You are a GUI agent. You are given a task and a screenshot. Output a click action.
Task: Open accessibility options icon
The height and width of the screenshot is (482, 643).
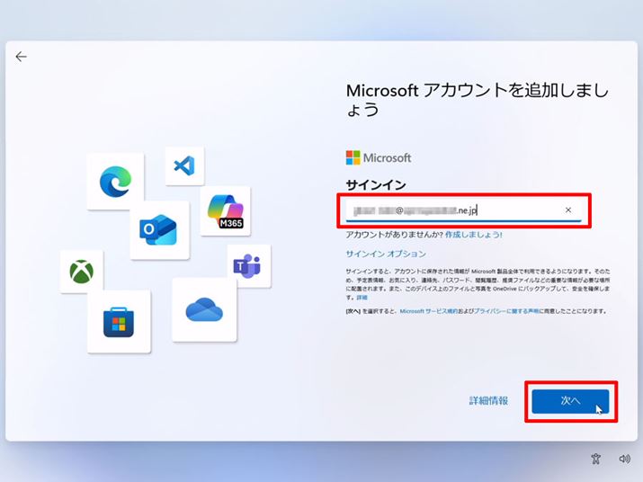click(596, 459)
